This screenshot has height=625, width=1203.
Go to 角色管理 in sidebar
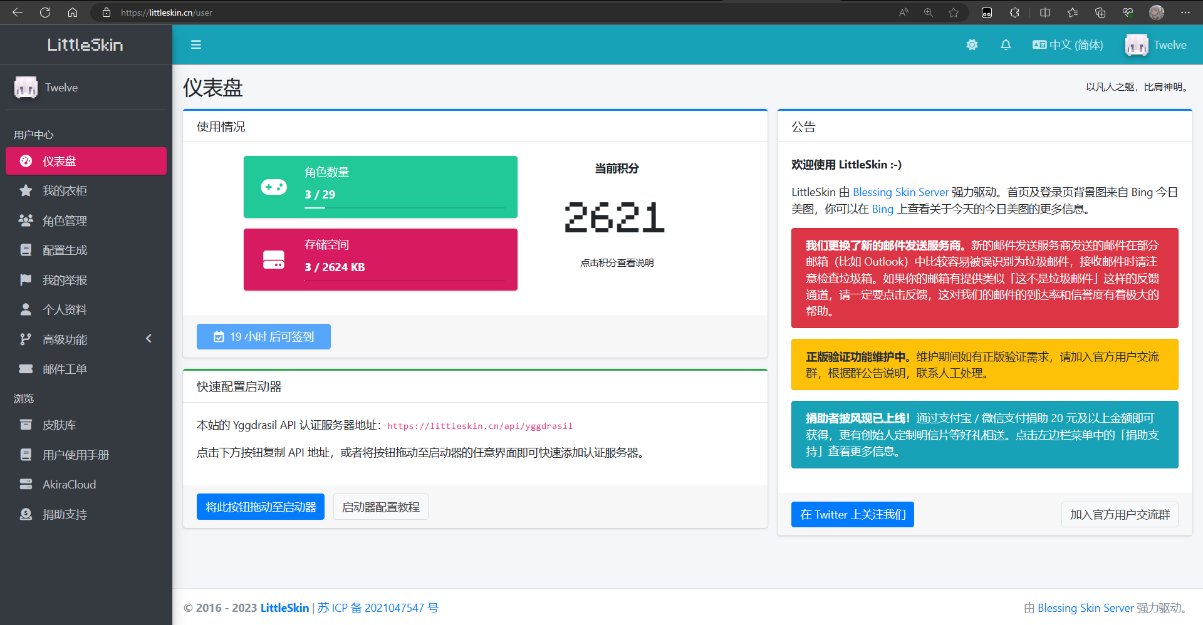coord(86,220)
